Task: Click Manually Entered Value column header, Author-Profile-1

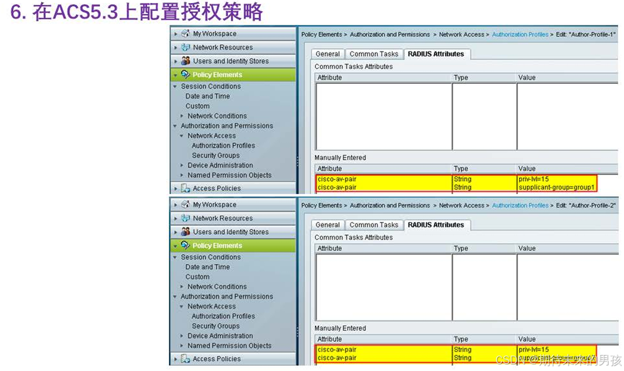Action: [x=567, y=169]
